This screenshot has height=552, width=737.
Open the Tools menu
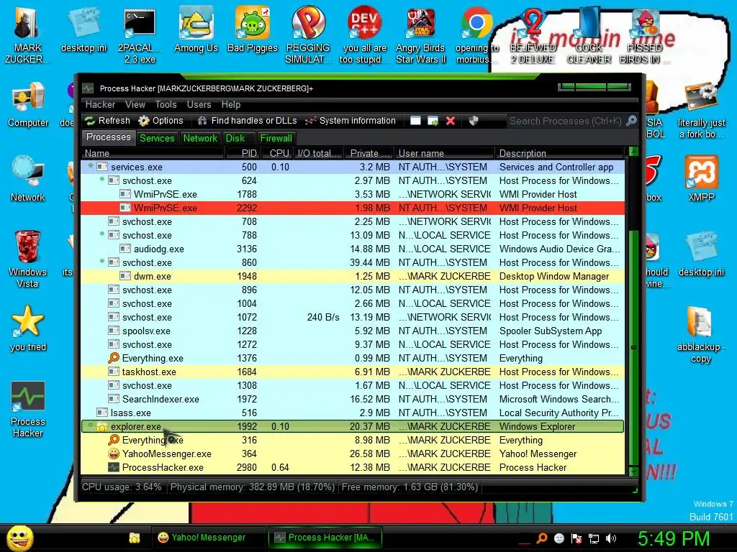point(166,105)
